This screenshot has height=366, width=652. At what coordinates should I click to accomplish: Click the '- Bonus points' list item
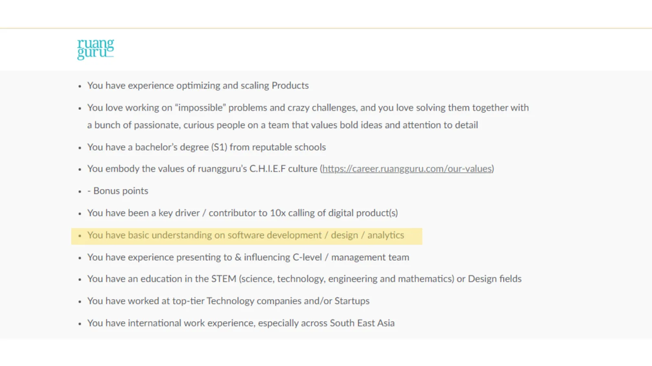(118, 190)
